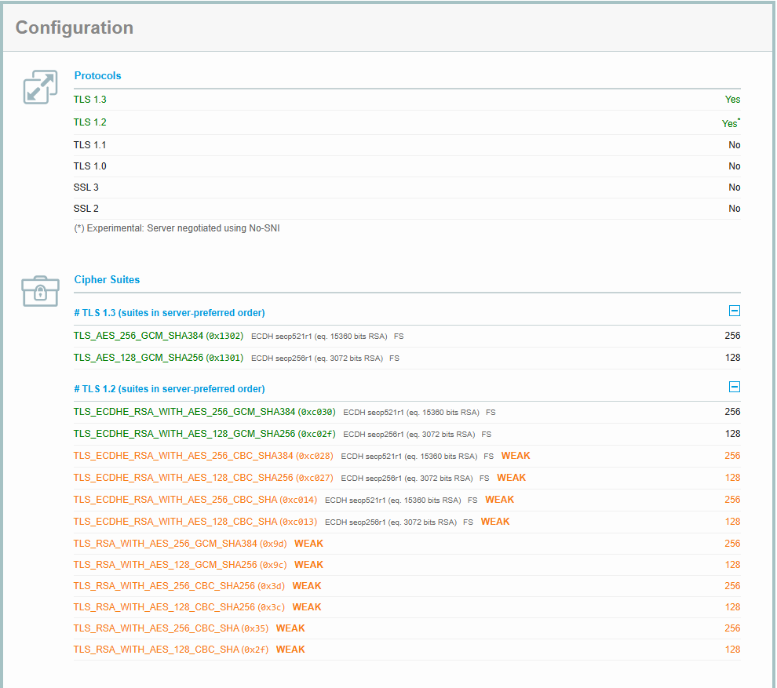Image resolution: width=777 pixels, height=688 pixels.
Task: Select the TLS_AES_256_GCM_SHA384 cipher entry
Action: click(x=138, y=336)
